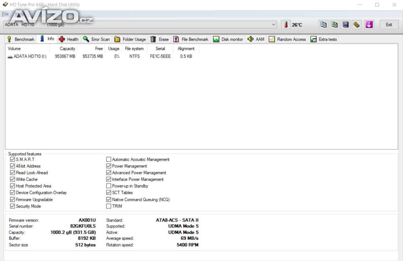Click the FE1C-5EEE serial cell
Screen dimensions: 403x261
160,56
